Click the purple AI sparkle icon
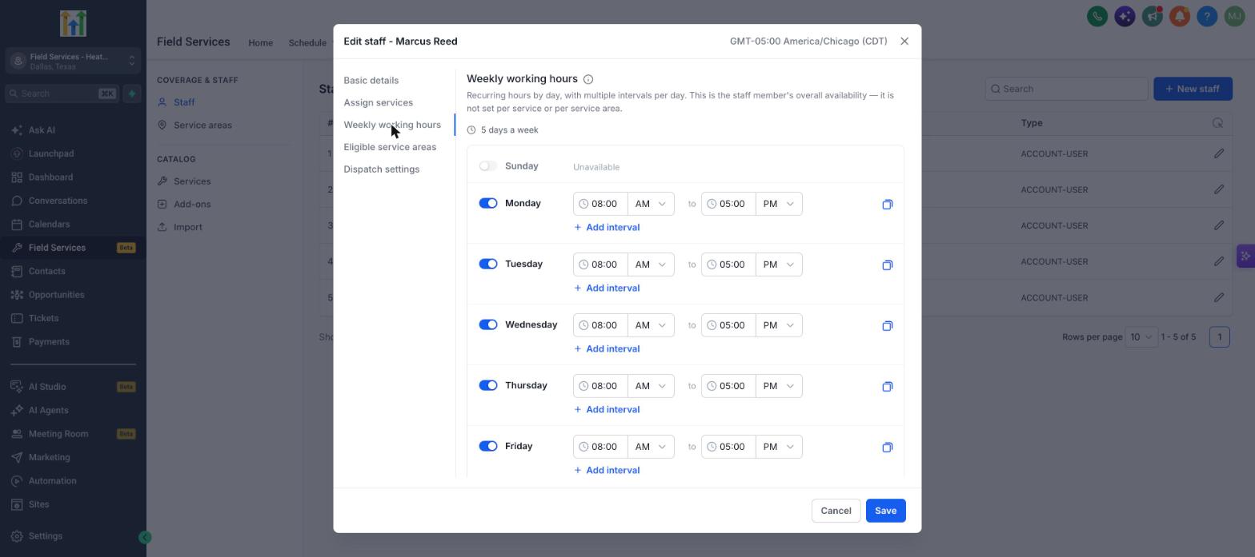Screen dimensions: 1255x557 1125,16
